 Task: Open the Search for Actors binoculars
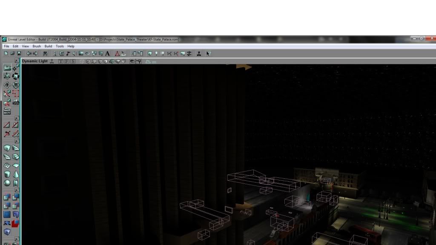(45, 54)
